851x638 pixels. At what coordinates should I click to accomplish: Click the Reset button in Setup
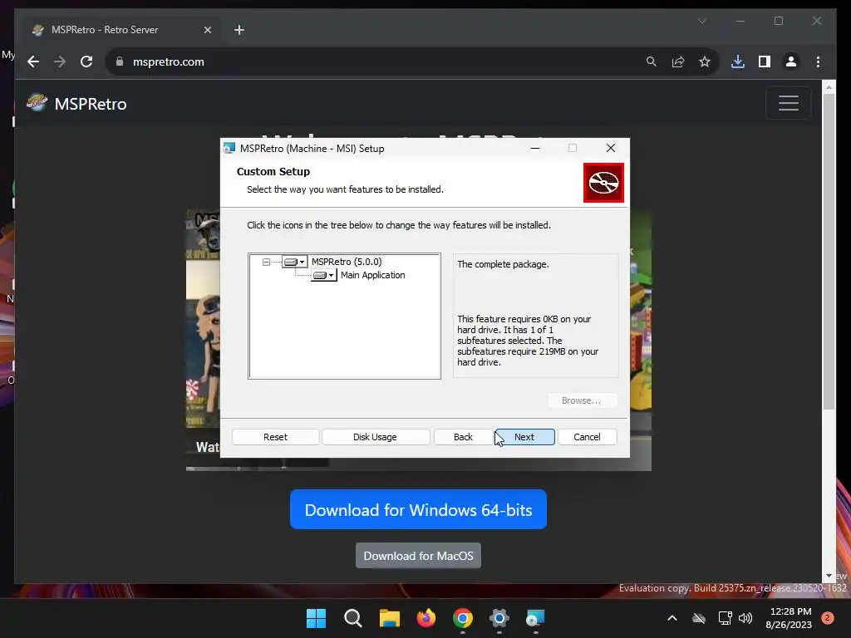[x=275, y=437]
